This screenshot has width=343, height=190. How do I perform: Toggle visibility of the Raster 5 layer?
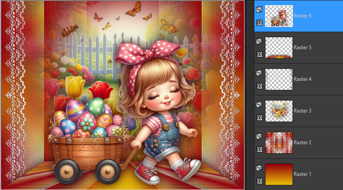(x=259, y=54)
